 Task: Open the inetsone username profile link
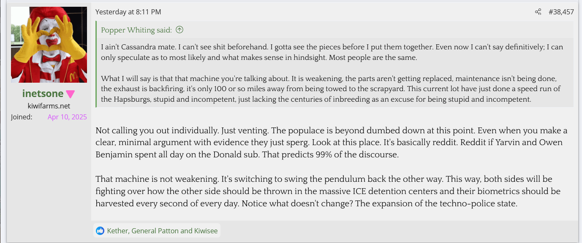coord(43,94)
